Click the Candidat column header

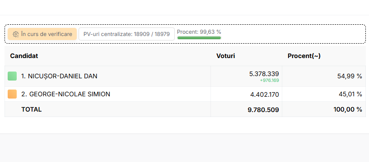[24, 56]
